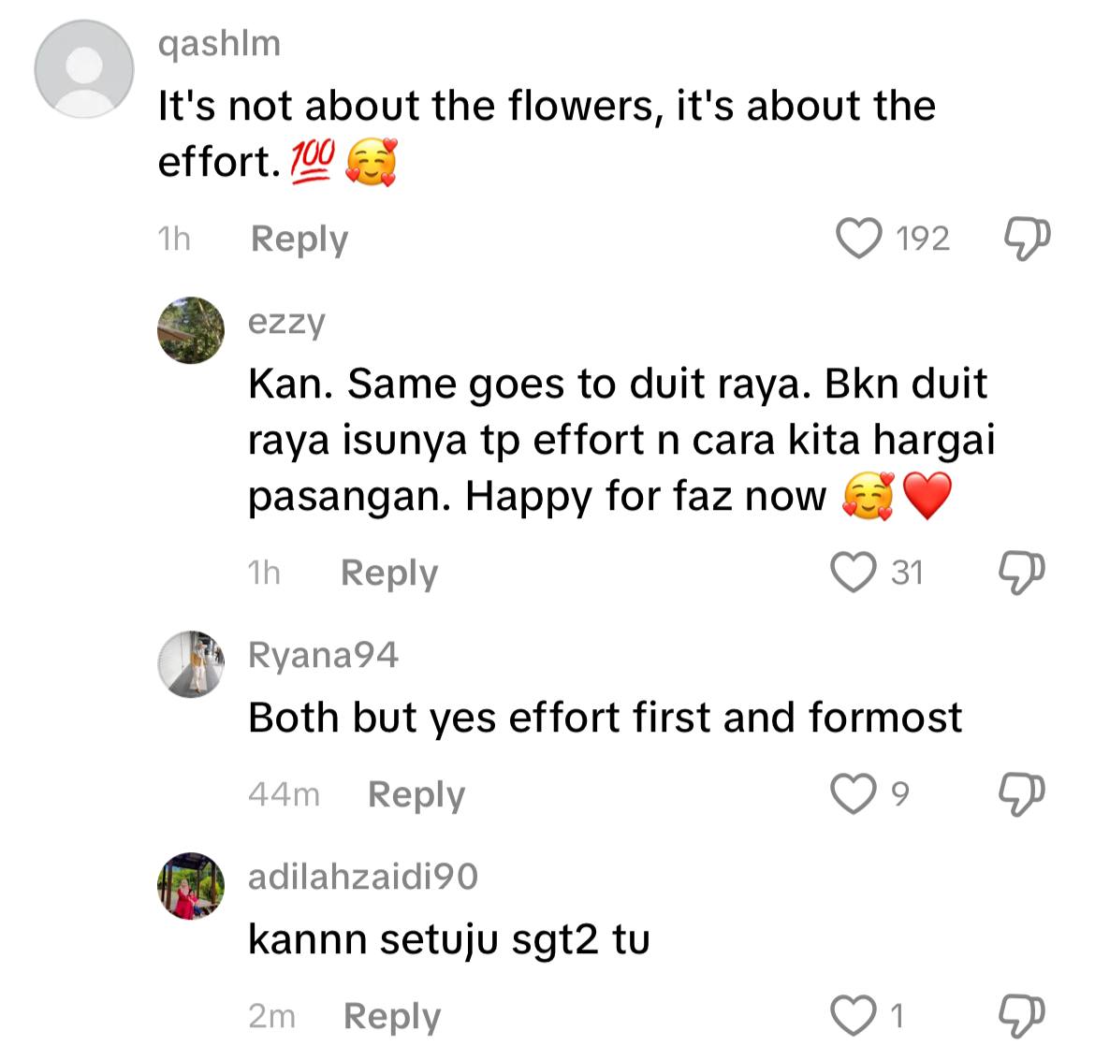Screen dimensions: 1095x1060
Task: Dislike qashlm's comment
Action: 1026,239
